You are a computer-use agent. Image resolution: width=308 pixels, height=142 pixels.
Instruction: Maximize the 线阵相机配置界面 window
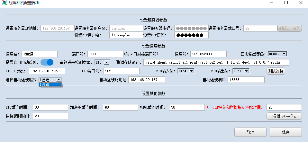point(286,3)
